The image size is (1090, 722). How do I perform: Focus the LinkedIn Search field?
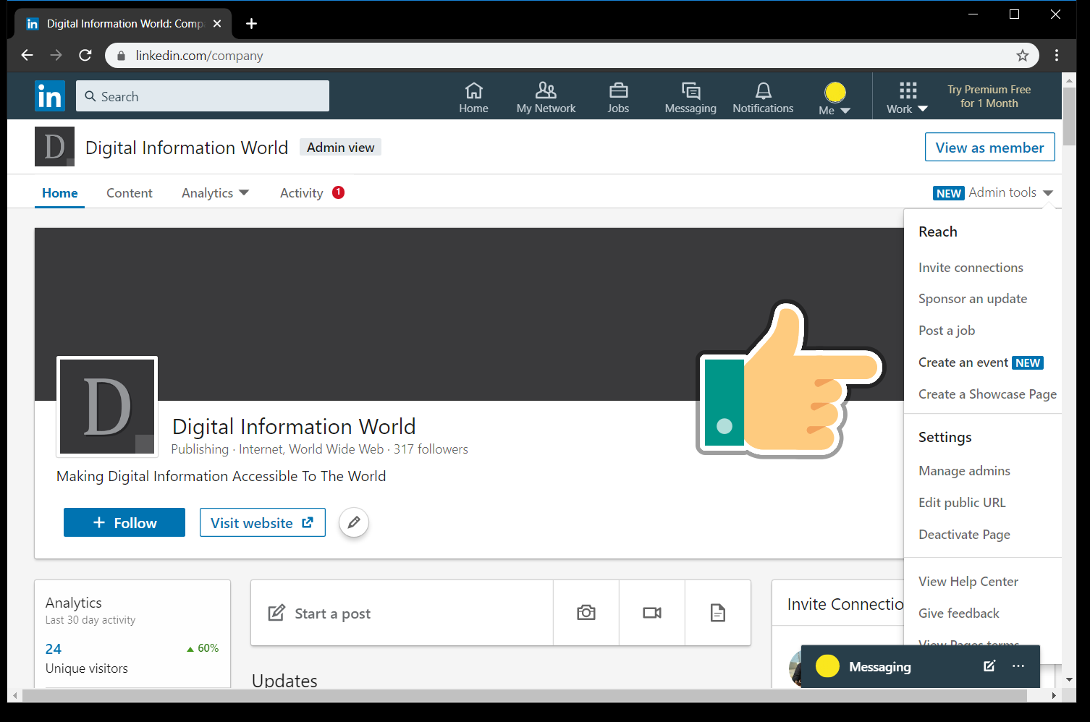203,96
